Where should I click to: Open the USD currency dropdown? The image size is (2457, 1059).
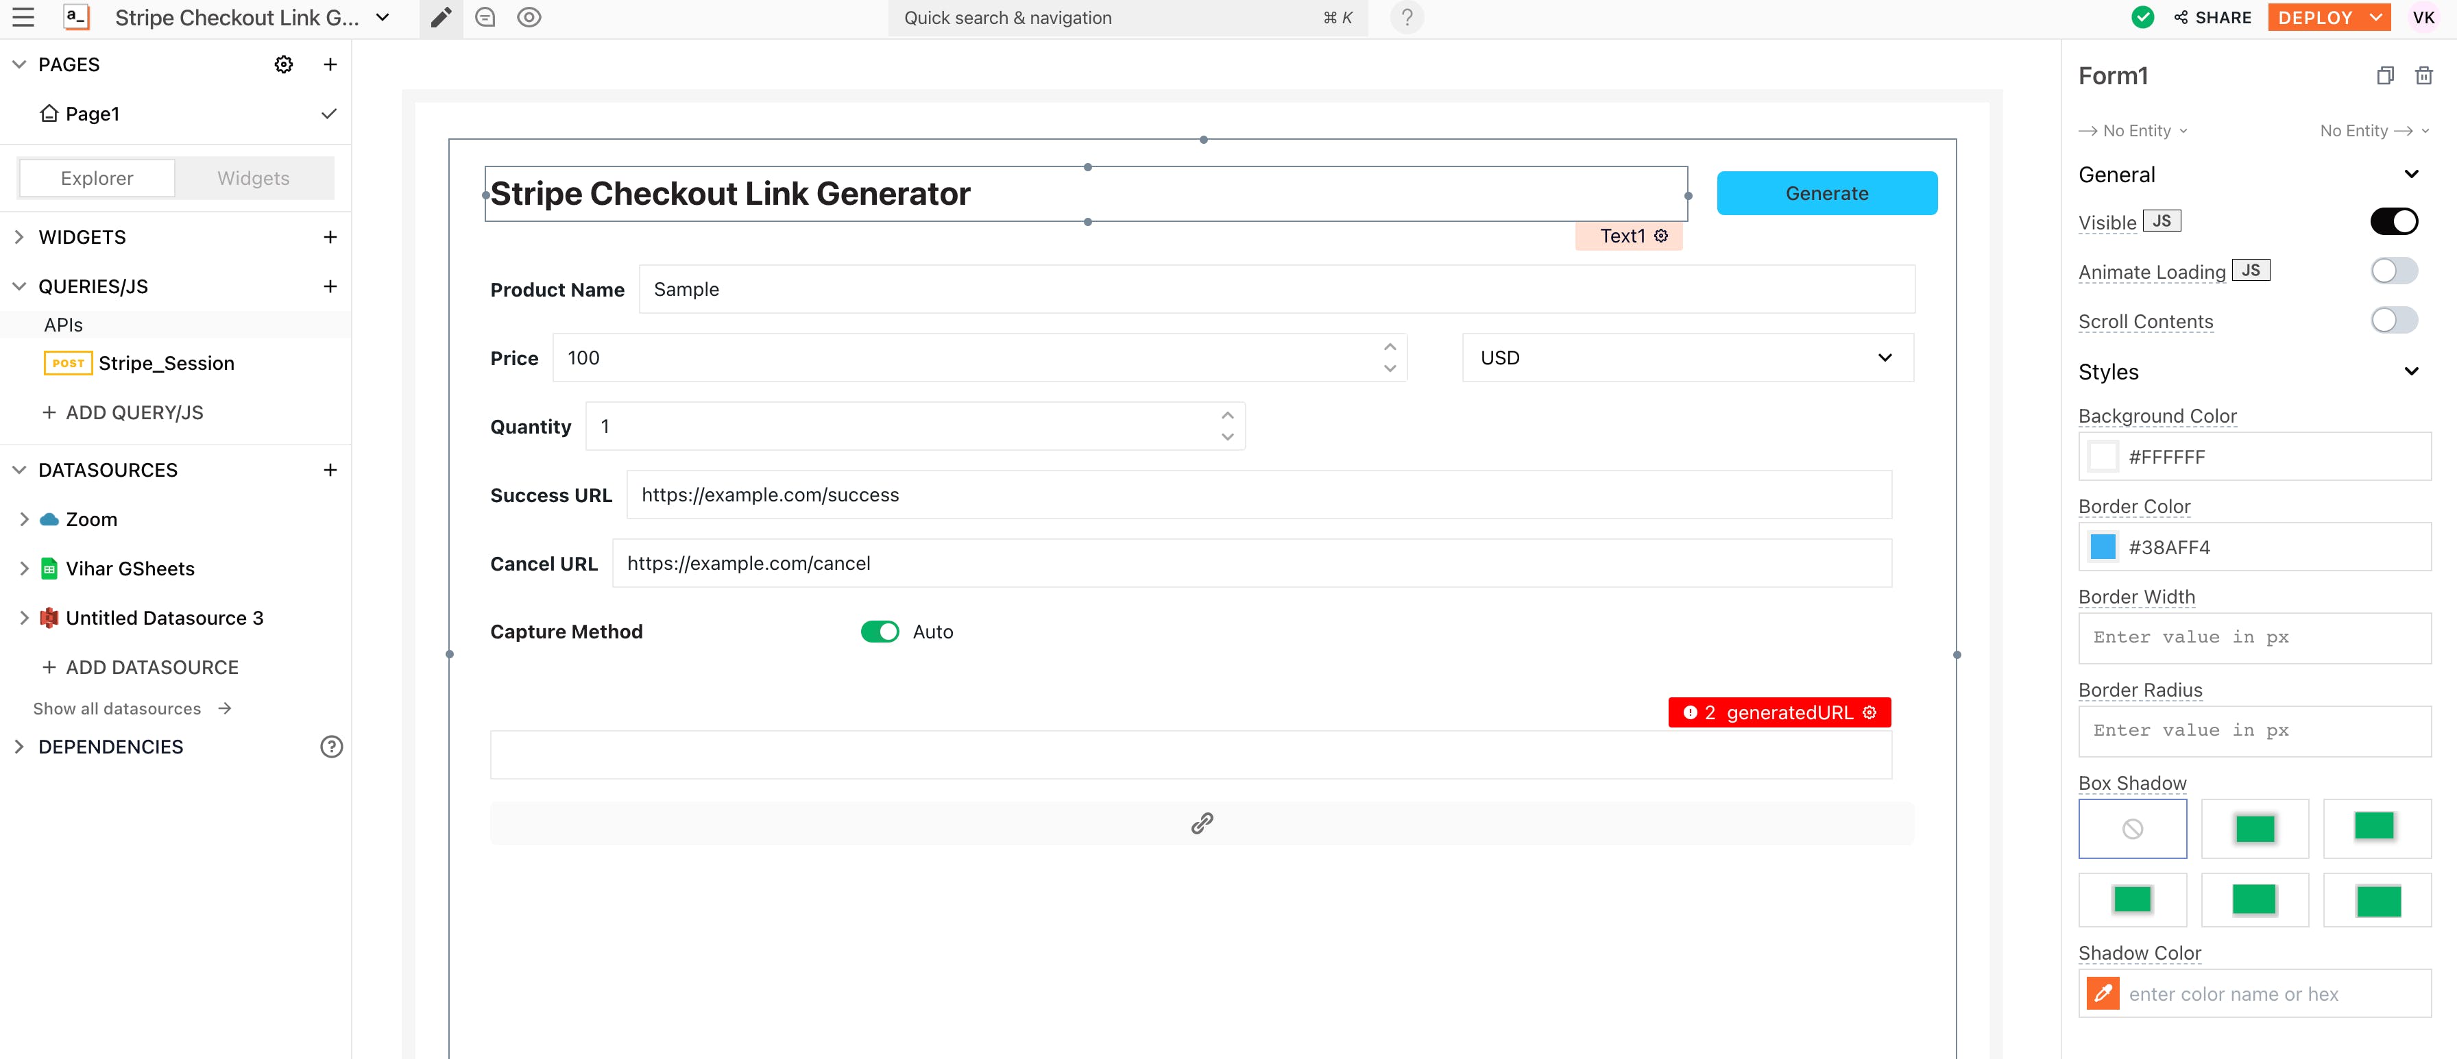click(x=1686, y=358)
